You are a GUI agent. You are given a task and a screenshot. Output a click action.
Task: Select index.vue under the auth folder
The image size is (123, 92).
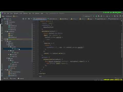[15, 53]
